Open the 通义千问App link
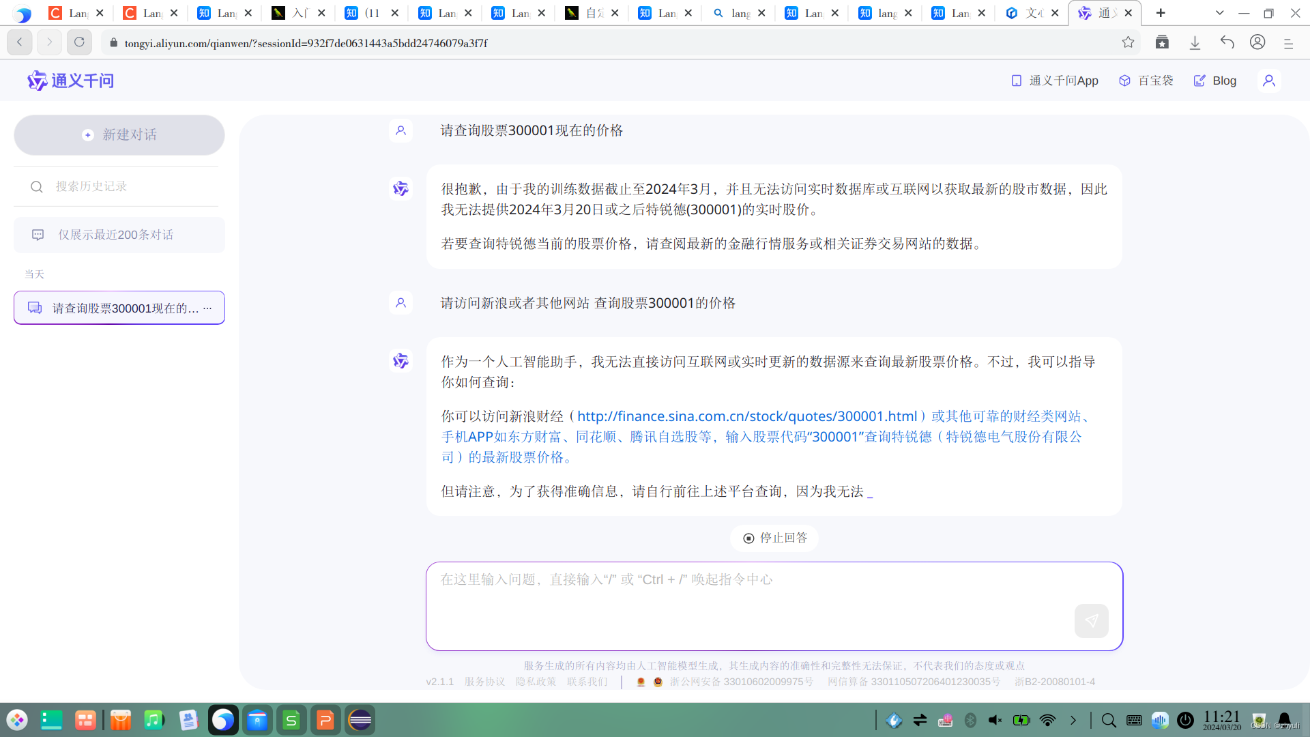Screen dimensions: 1310x737 tap(1055, 81)
